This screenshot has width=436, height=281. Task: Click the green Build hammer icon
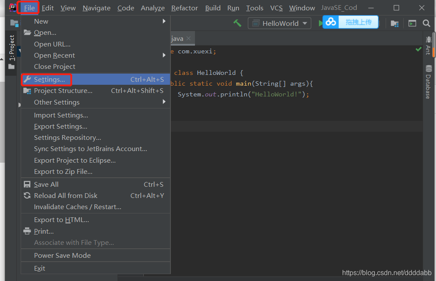pos(237,23)
